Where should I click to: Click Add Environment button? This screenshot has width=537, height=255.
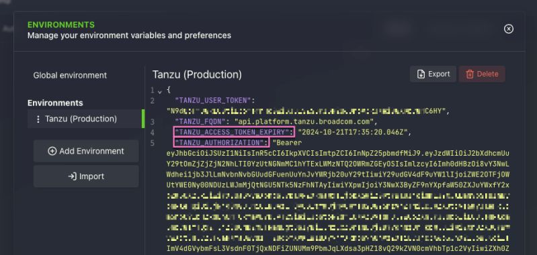point(86,151)
